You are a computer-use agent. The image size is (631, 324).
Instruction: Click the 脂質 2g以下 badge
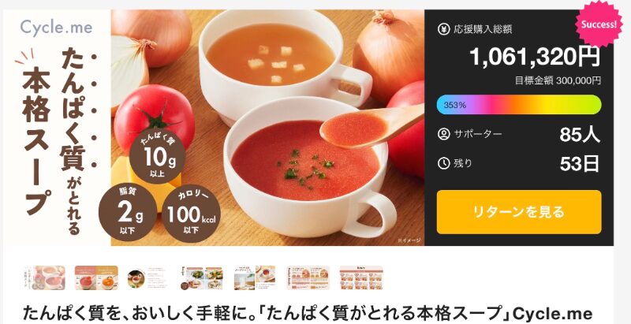pyautogui.click(x=128, y=214)
